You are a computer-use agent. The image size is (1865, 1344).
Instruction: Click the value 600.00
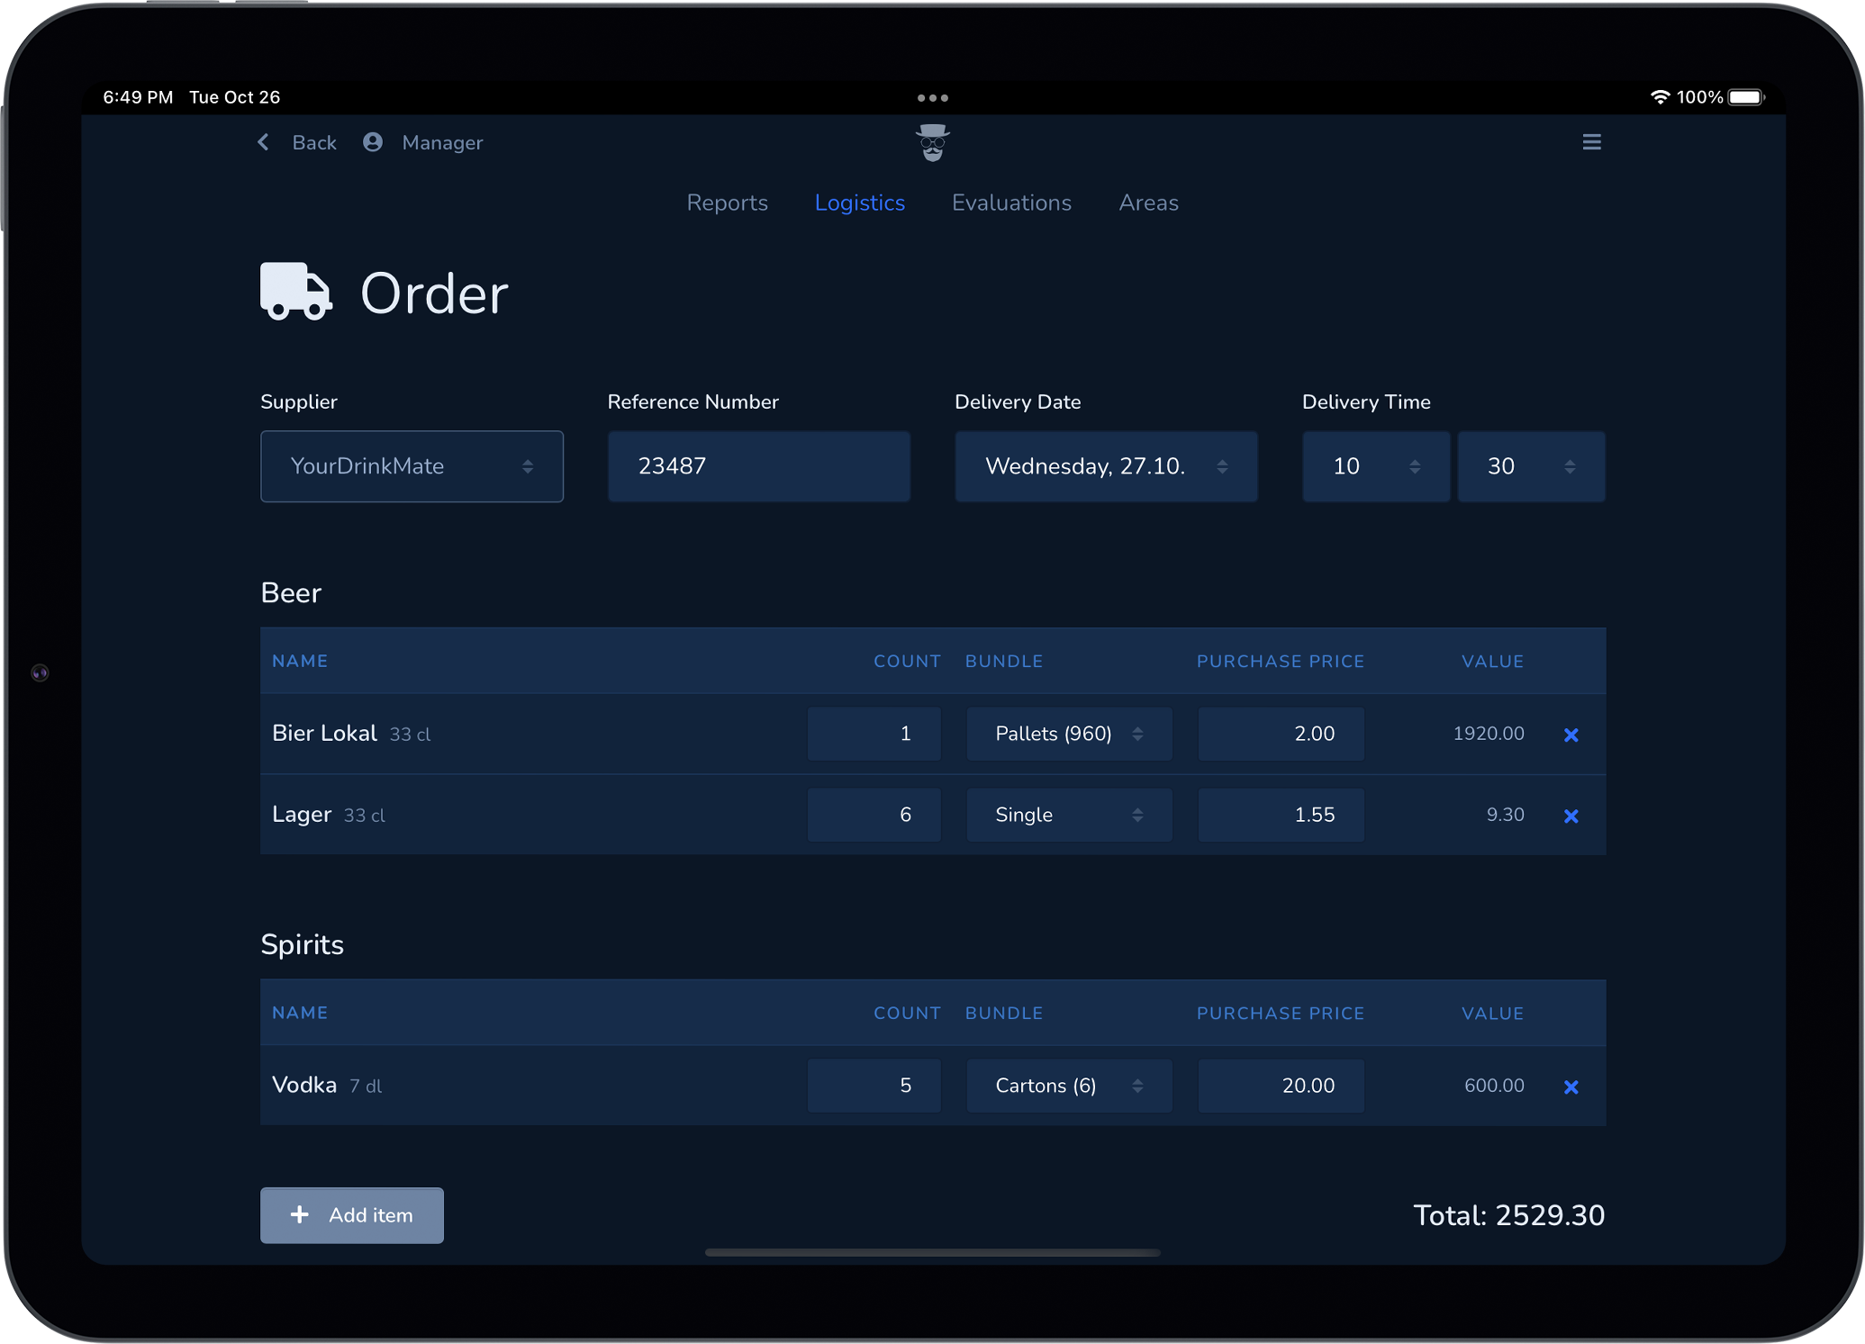[x=1494, y=1086]
